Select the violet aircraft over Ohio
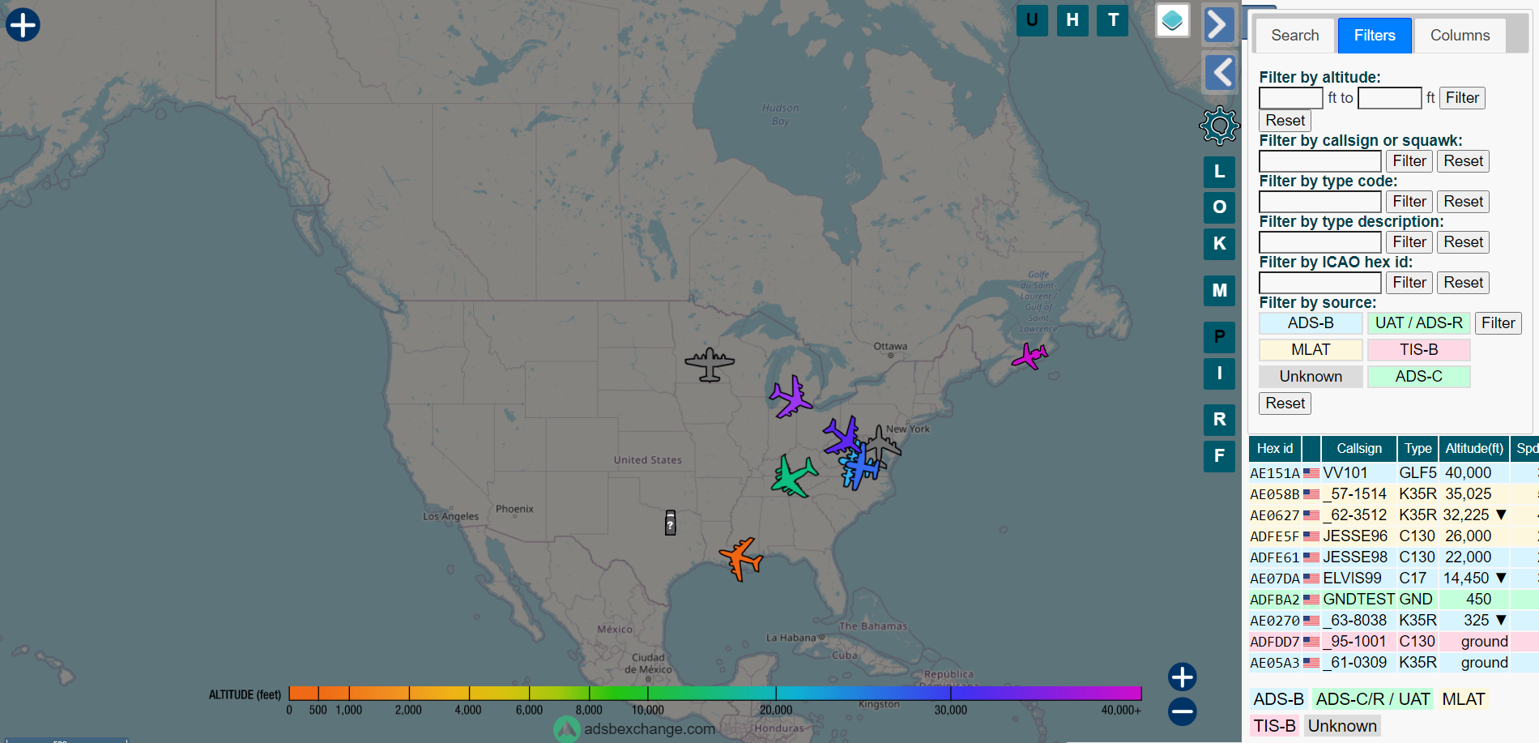This screenshot has height=743, width=1539. pos(842,436)
